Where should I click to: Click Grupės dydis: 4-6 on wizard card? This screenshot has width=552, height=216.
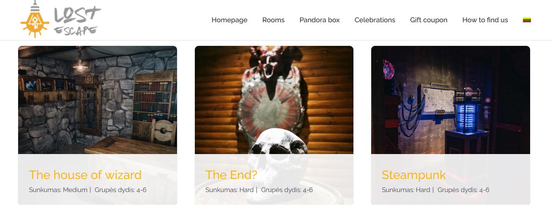coord(120,190)
